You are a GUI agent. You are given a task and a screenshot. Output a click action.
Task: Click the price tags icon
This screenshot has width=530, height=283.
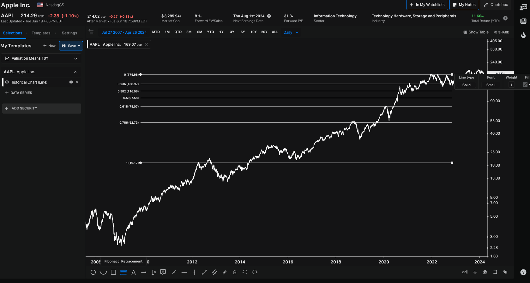(505, 272)
